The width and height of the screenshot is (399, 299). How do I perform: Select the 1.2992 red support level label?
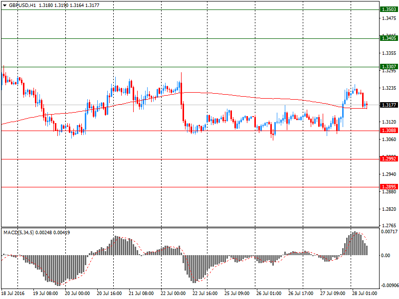[x=389, y=159]
